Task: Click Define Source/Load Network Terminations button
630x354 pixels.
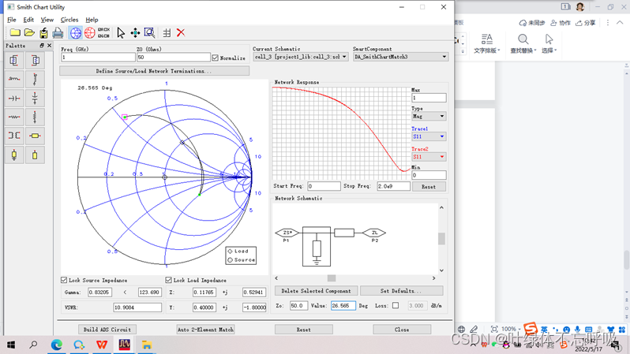Action: tap(154, 71)
